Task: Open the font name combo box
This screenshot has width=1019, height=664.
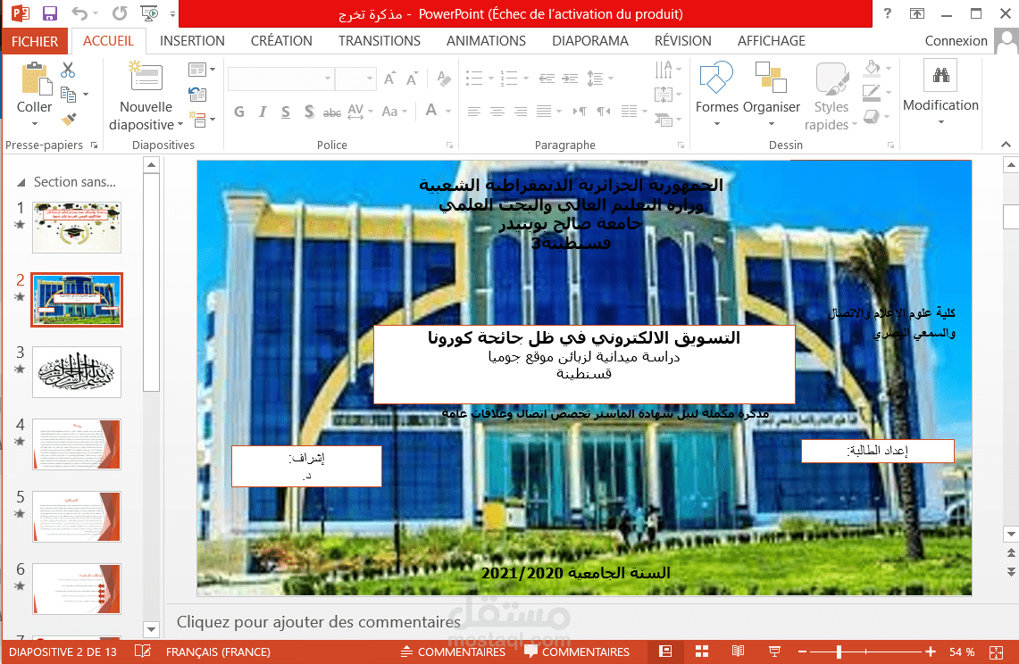Action: [280, 79]
